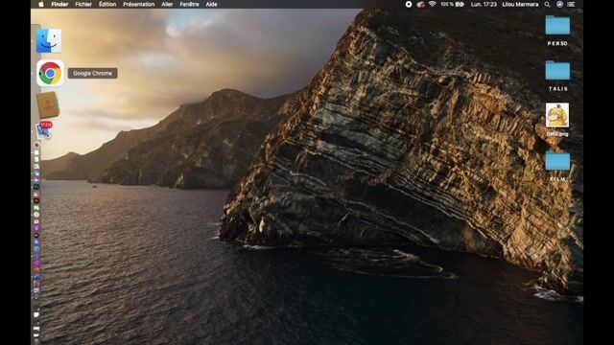Click the 100 % battery indicator
614x345 pixels.
coord(452,4)
